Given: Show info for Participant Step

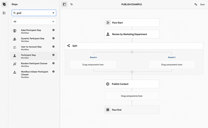Looking at the screenshot, I should coord(53,55).
